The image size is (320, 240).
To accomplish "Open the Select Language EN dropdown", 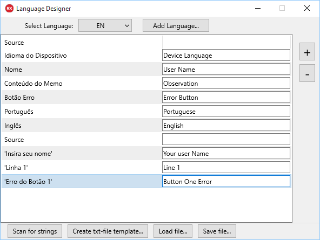I will pos(105,26).
